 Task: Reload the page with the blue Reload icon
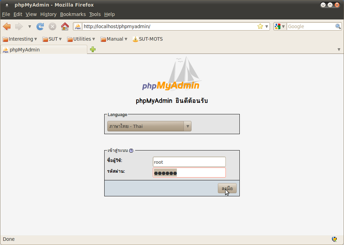click(x=40, y=26)
